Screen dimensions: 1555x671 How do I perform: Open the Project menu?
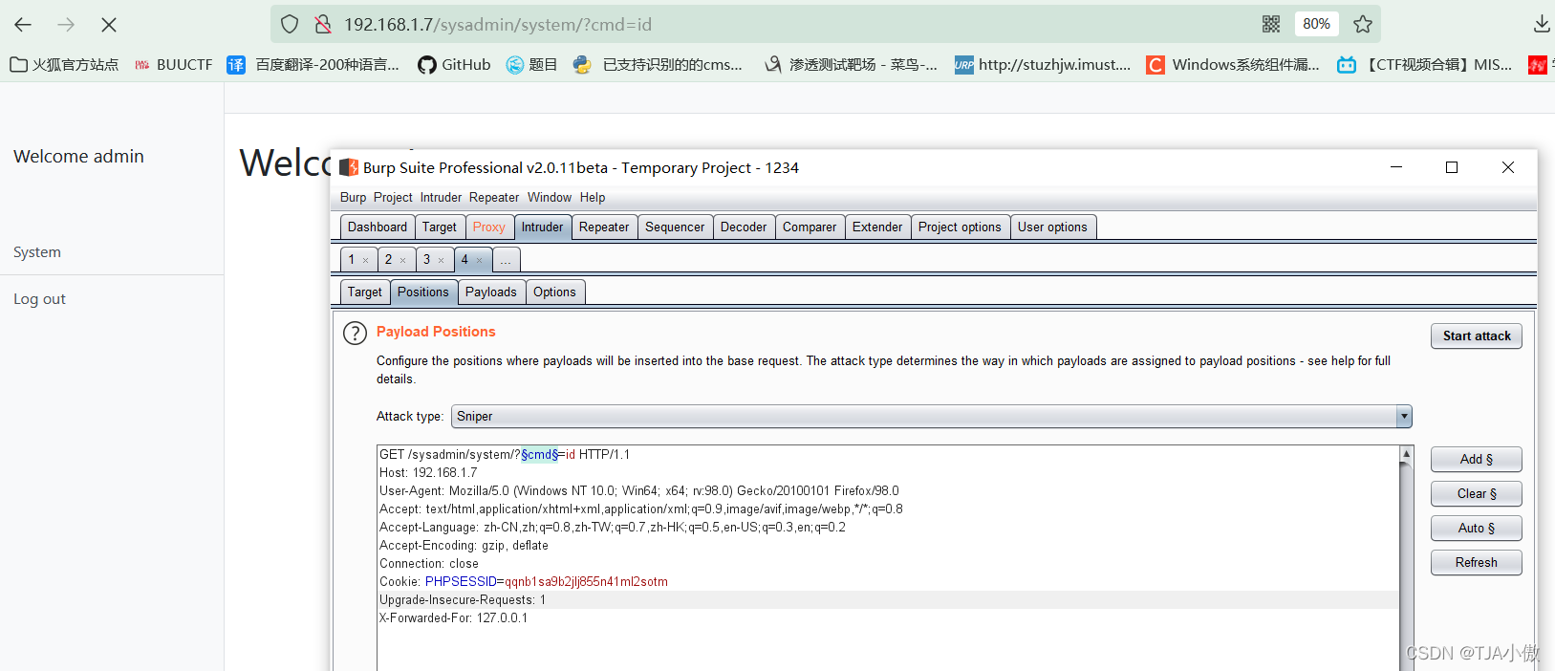point(393,198)
